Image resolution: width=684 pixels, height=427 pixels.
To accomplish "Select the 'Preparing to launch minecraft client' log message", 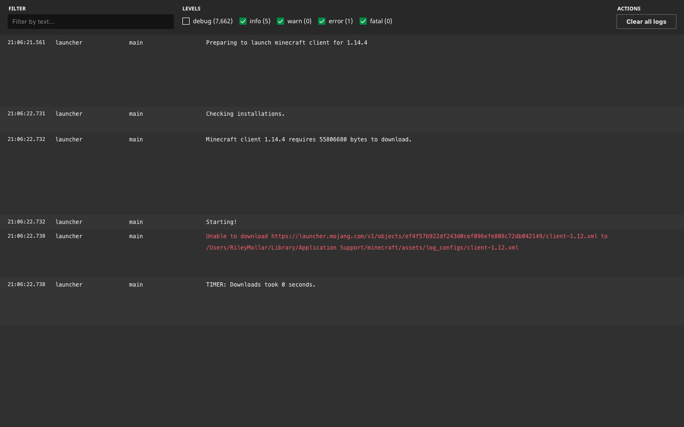I will coord(286,43).
